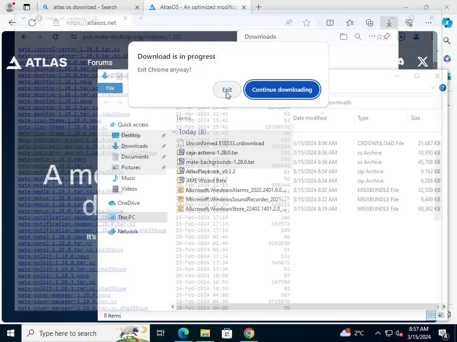Viewport: 457px width, 342px height.
Task: Select caja-actions-1.28.0.tar file
Action: 212,153
